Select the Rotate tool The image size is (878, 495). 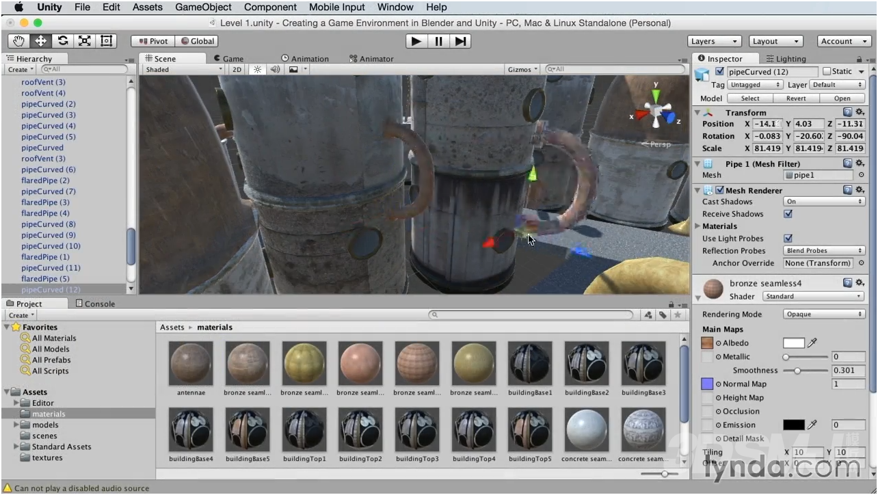(x=62, y=41)
